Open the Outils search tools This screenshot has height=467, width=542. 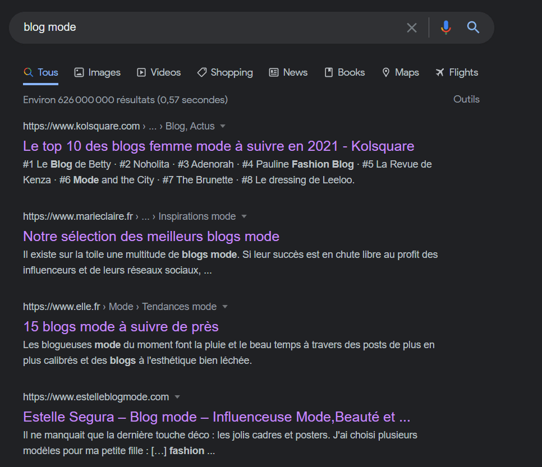[x=466, y=99]
